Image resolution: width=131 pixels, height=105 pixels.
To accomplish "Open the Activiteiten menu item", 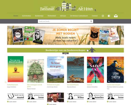I will click(x=26, y=16).
